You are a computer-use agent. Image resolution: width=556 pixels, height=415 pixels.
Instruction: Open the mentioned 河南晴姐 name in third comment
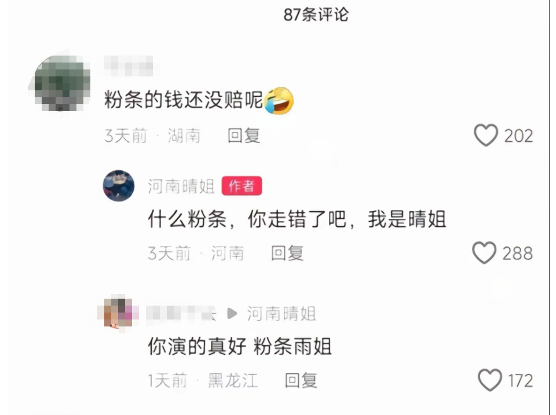point(281,314)
